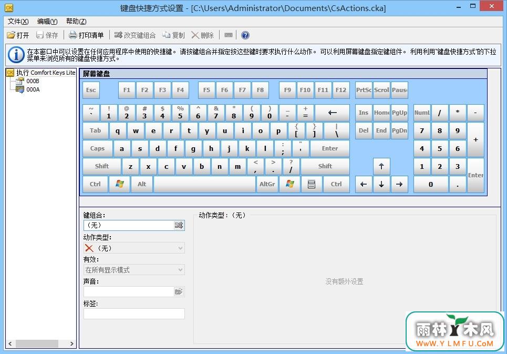Click the Alt key

tap(142, 184)
